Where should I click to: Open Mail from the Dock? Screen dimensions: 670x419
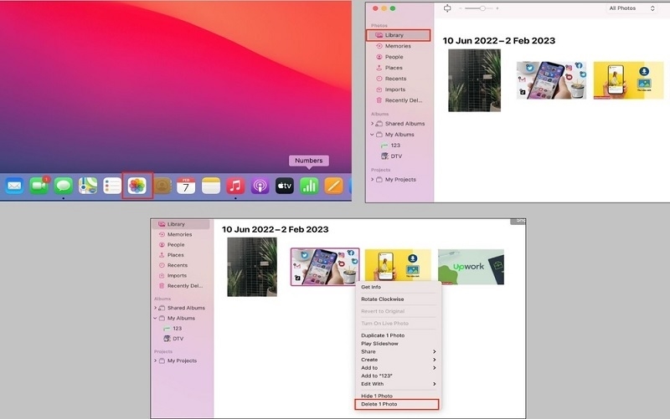pyautogui.click(x=14, y=186)
